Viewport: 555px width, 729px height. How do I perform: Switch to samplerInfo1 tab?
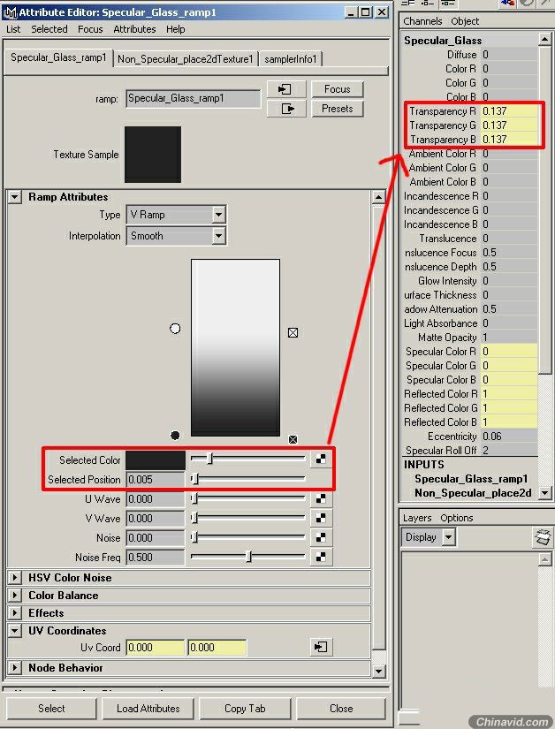pyautogui.click(x=291, y=59)
